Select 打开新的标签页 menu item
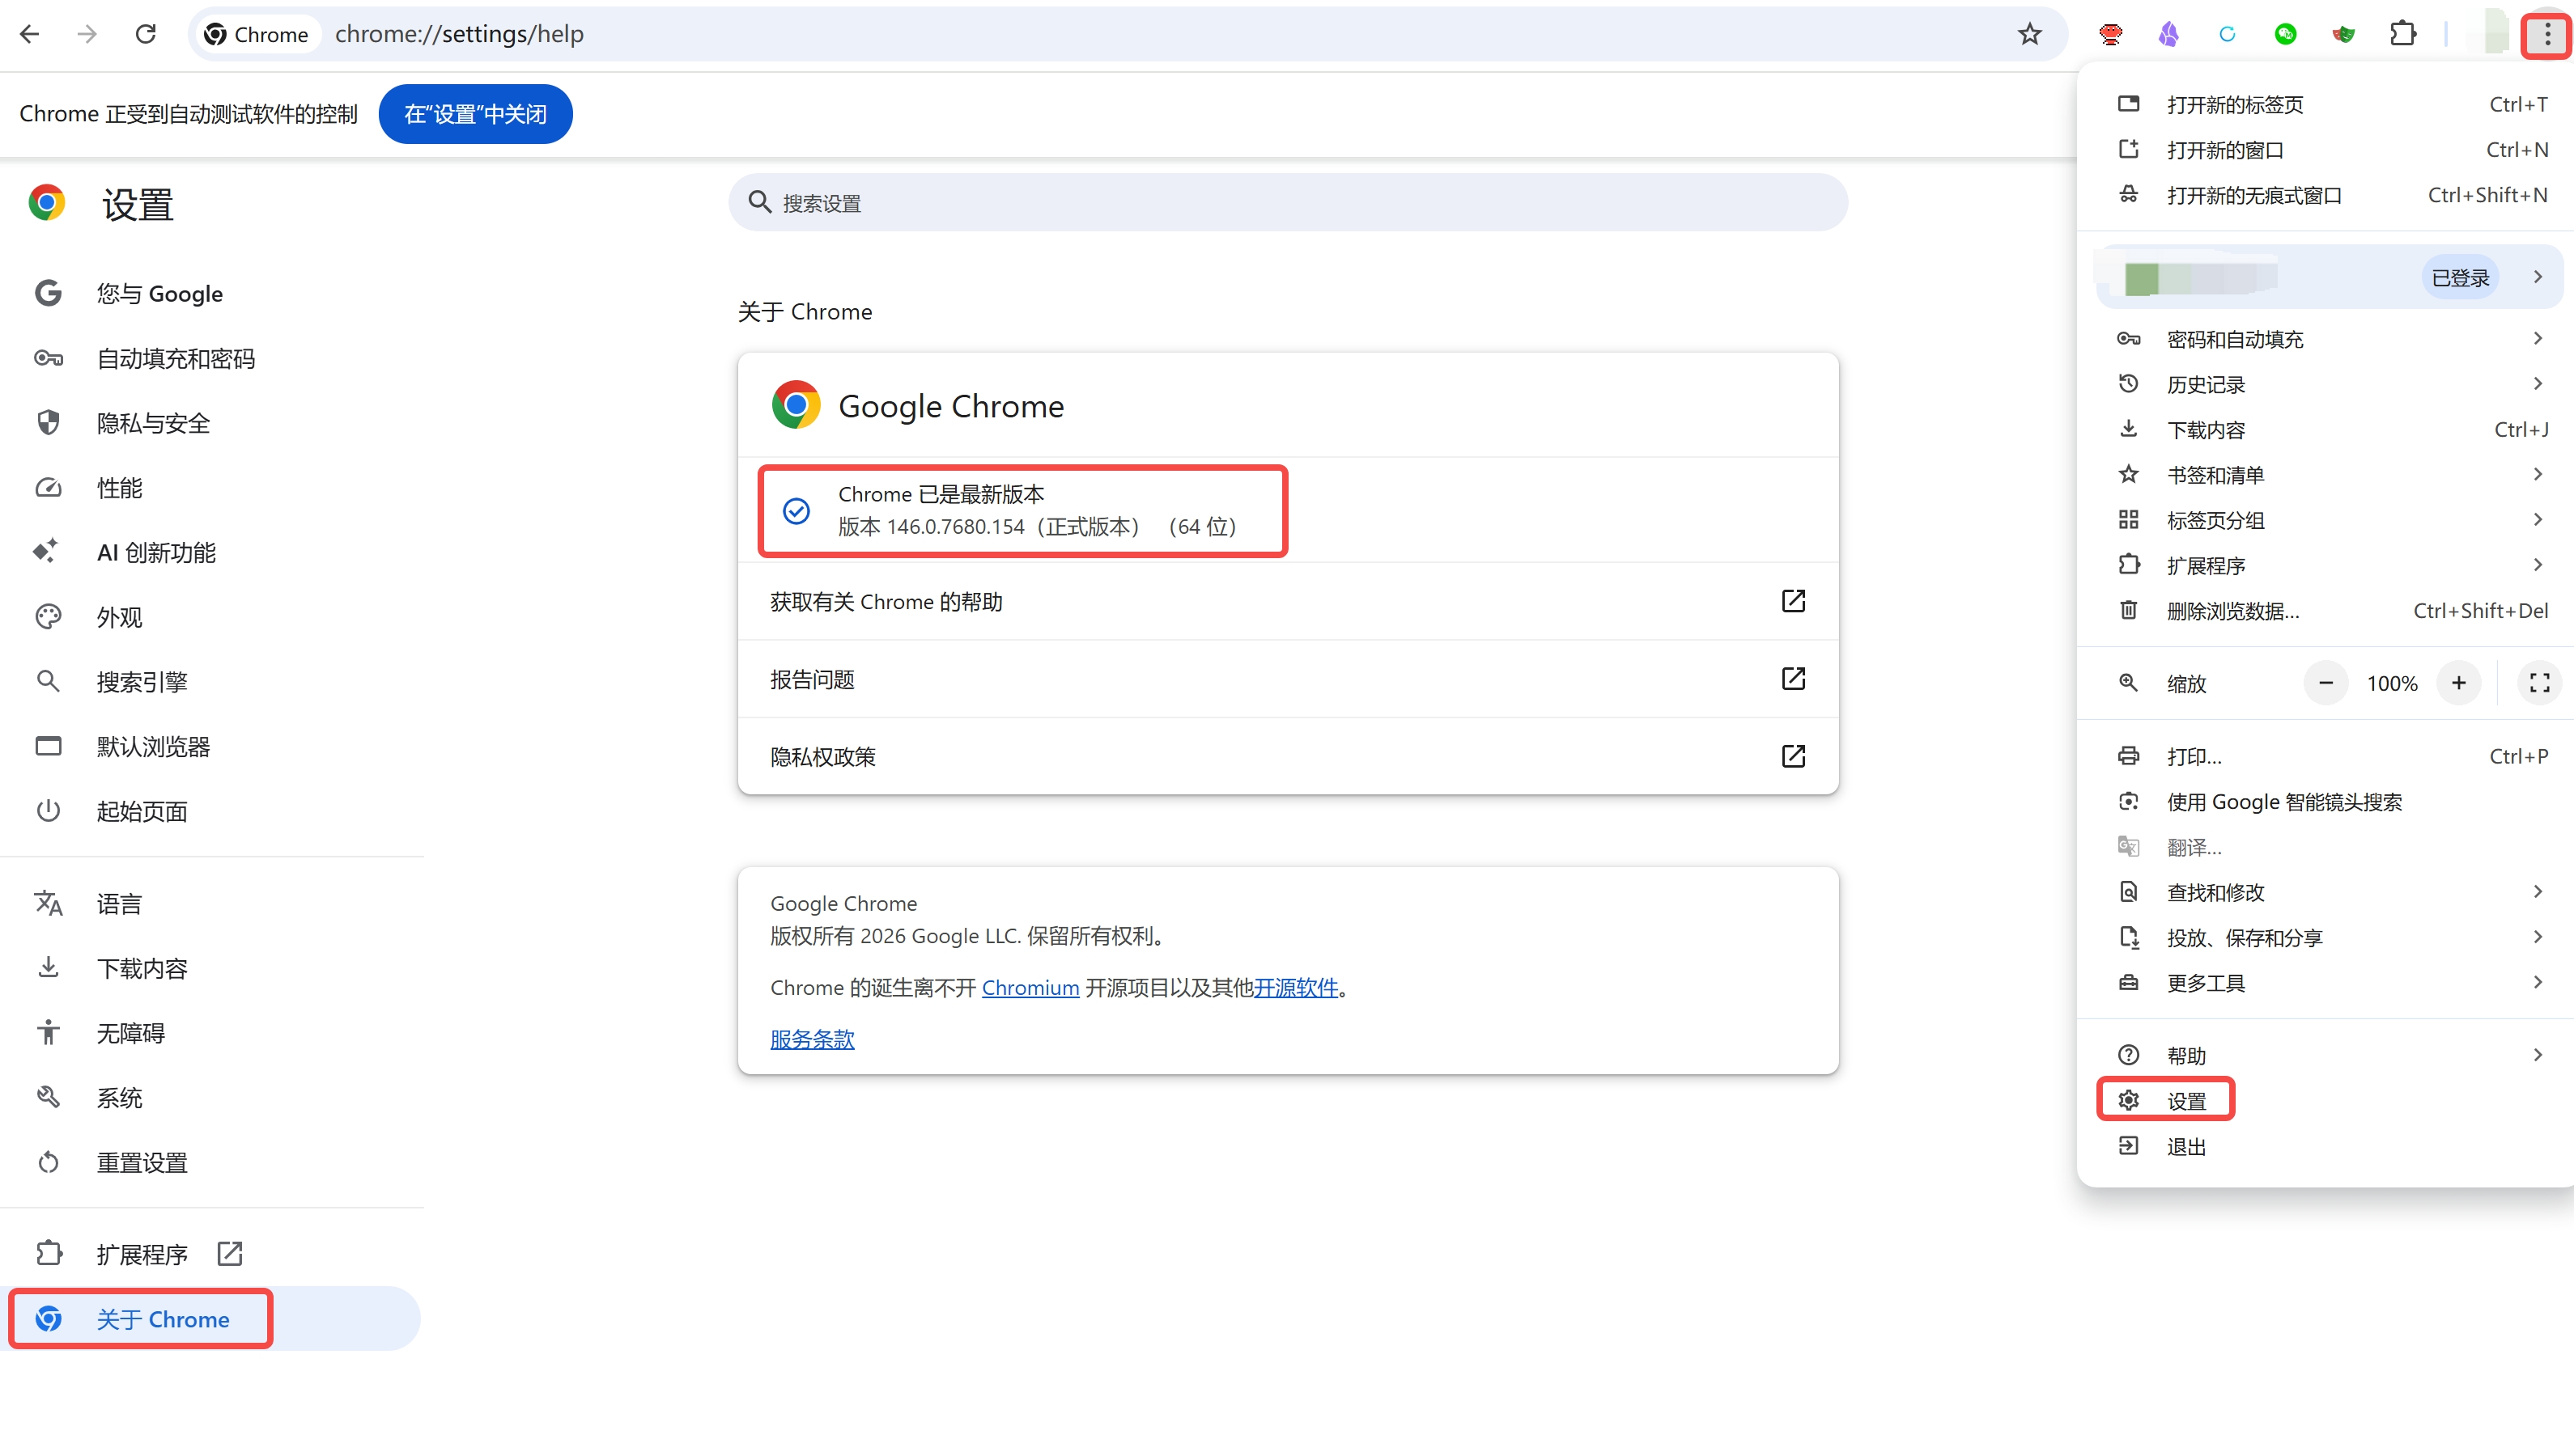This screenshot has height=1456, width=2574. pos(2325,104)
